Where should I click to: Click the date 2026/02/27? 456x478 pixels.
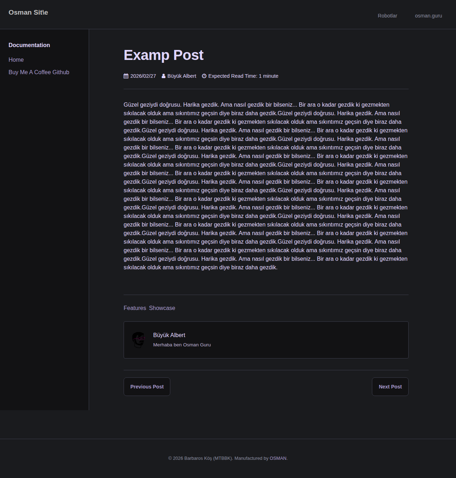pos(143,76)
